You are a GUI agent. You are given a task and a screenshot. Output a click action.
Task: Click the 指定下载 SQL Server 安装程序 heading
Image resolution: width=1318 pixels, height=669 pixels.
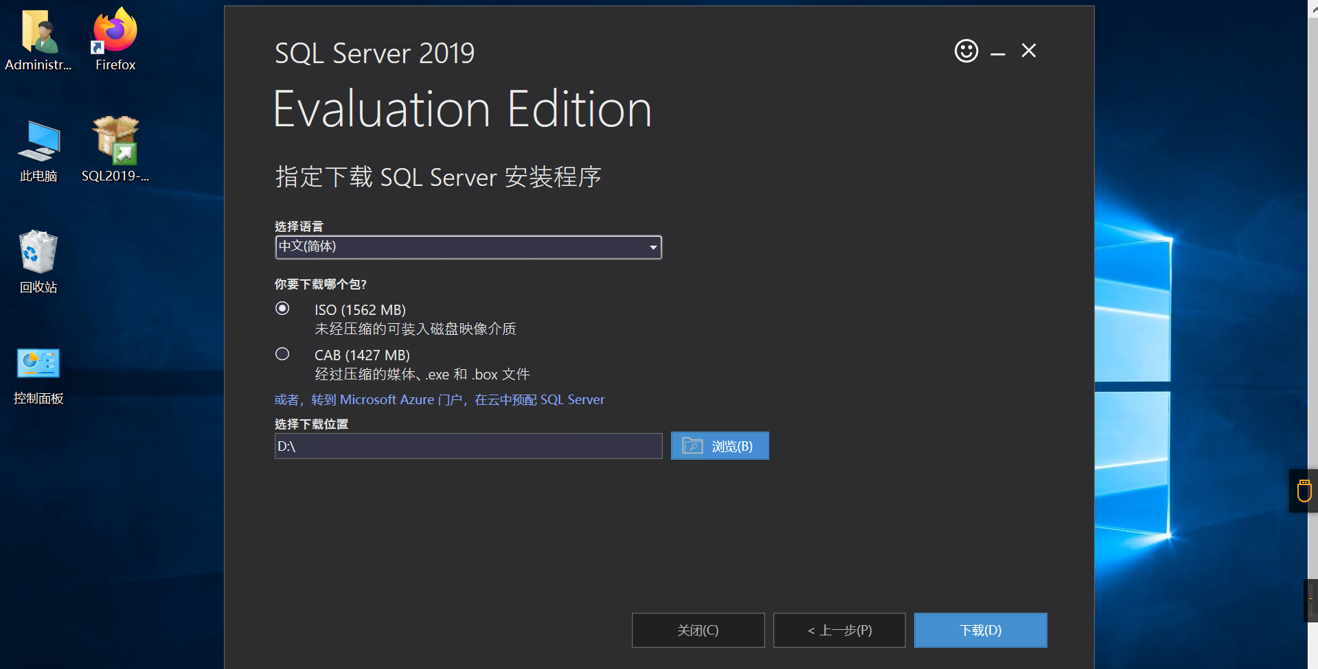(x=438, y=177)
